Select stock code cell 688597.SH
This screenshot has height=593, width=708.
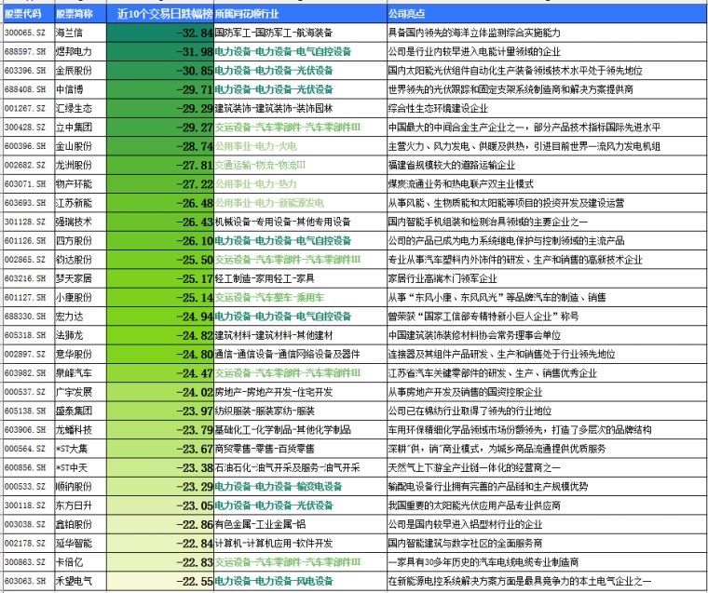[29, 52]
